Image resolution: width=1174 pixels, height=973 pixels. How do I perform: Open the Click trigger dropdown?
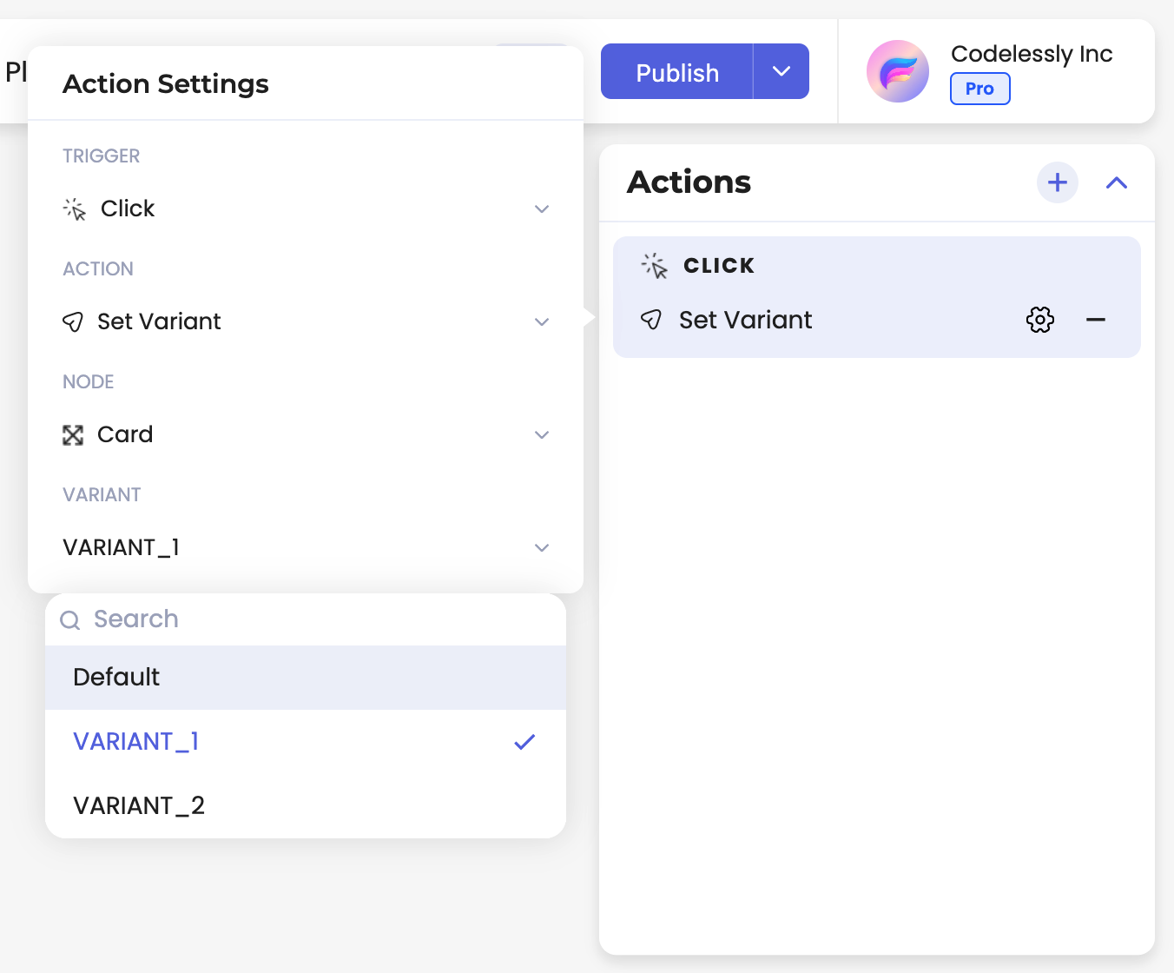(x=306, y=208)
